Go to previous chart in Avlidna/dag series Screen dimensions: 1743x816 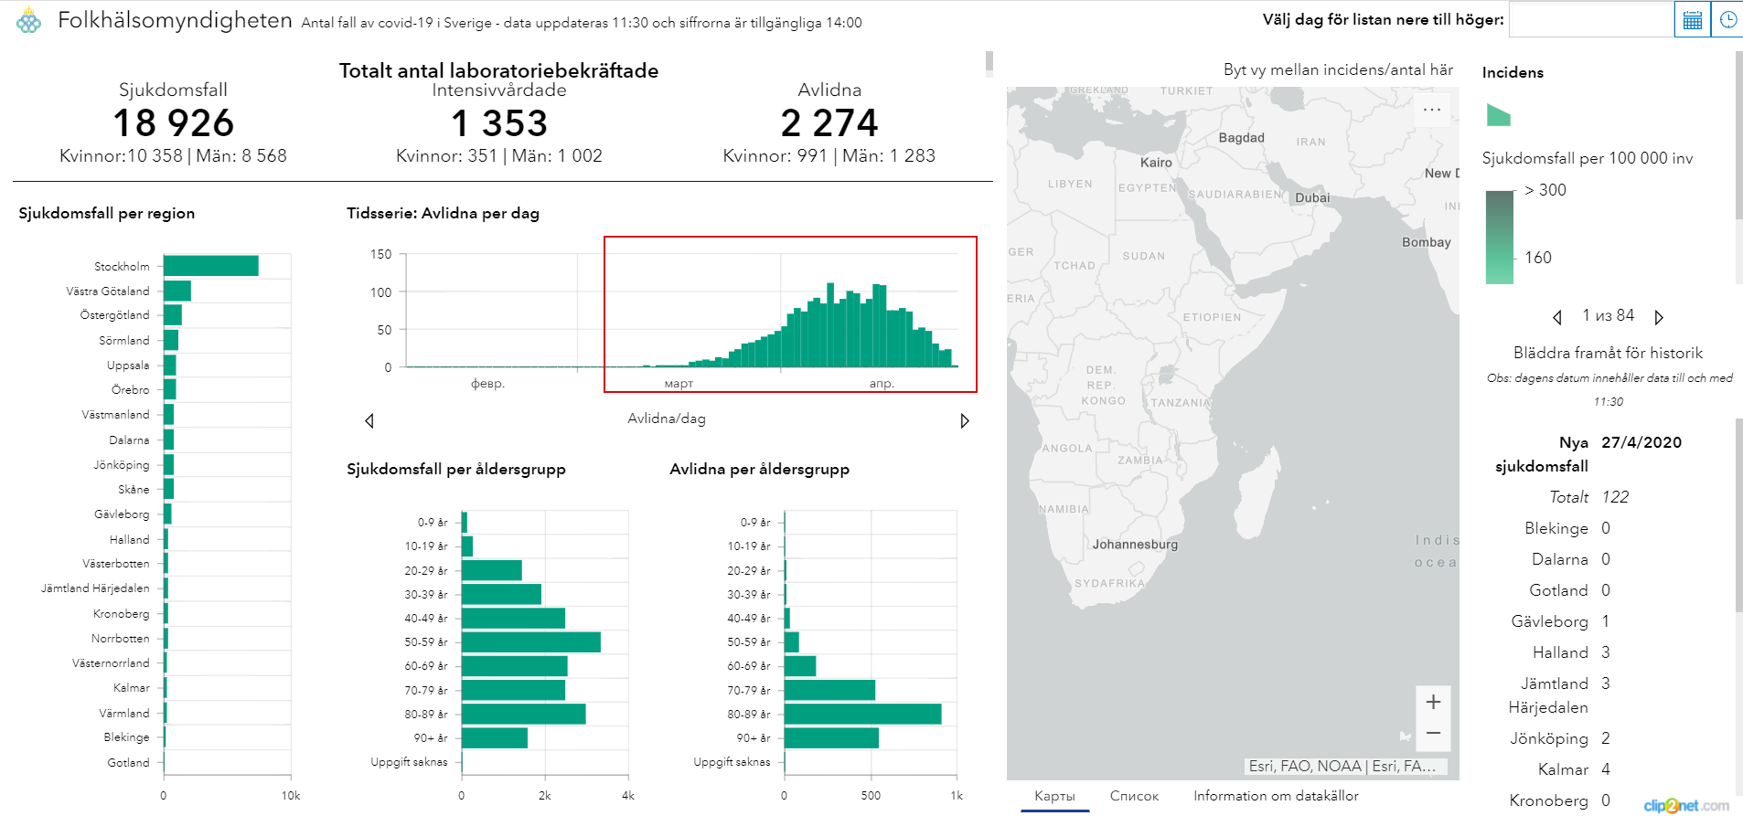coord(369,421)
